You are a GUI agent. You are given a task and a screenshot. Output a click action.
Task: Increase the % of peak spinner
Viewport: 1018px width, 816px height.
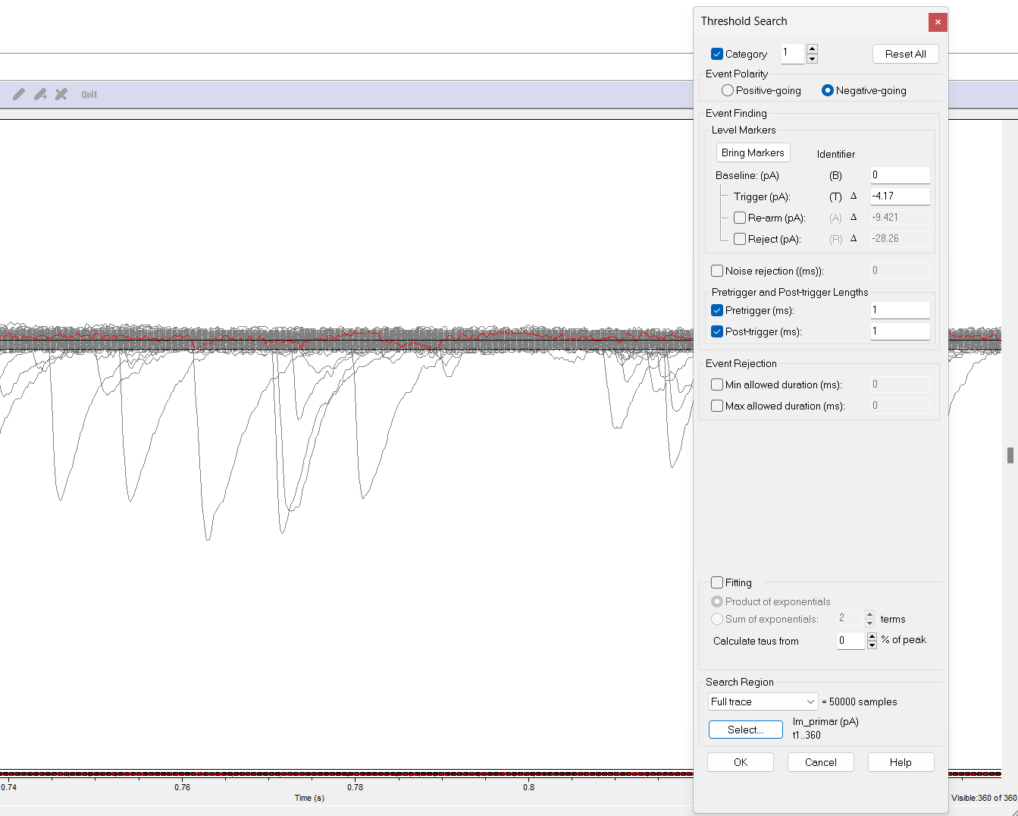coord(872,636)
